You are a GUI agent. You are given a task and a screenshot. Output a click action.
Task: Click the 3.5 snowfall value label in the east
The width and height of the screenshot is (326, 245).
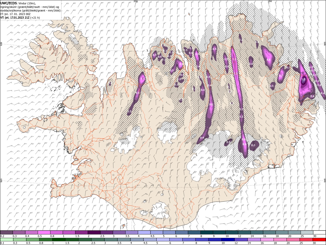(x=303, y=79)
